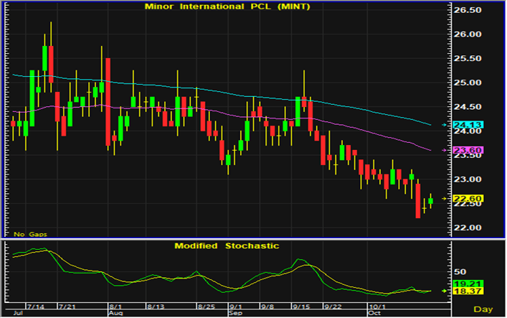Click the 7/14 date on the time axis
Screen dimensions: 507x318
[34, 305]
